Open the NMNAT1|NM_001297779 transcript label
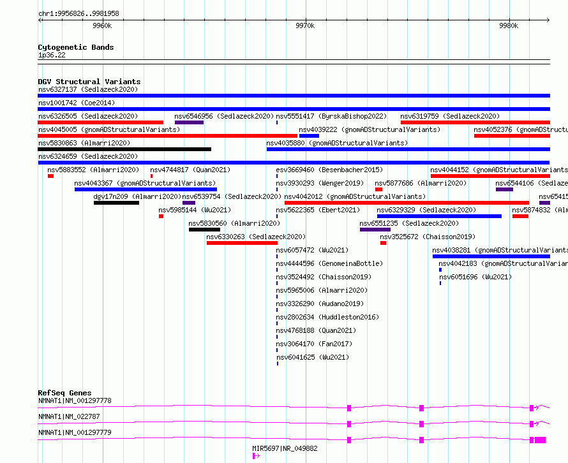 (75, 432)
